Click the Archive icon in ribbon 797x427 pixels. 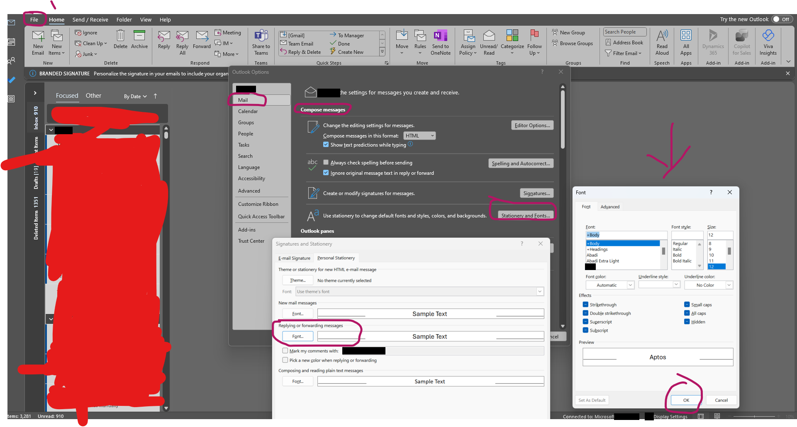pos(139,36)
